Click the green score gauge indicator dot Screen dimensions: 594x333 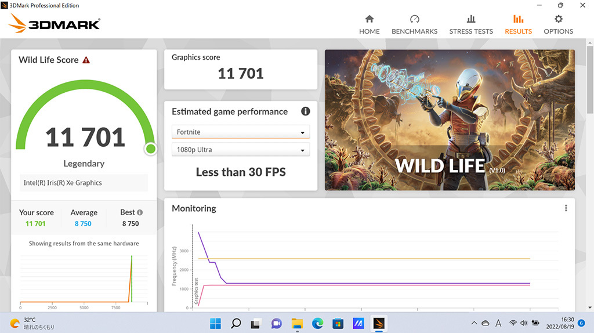click(150, 149)
